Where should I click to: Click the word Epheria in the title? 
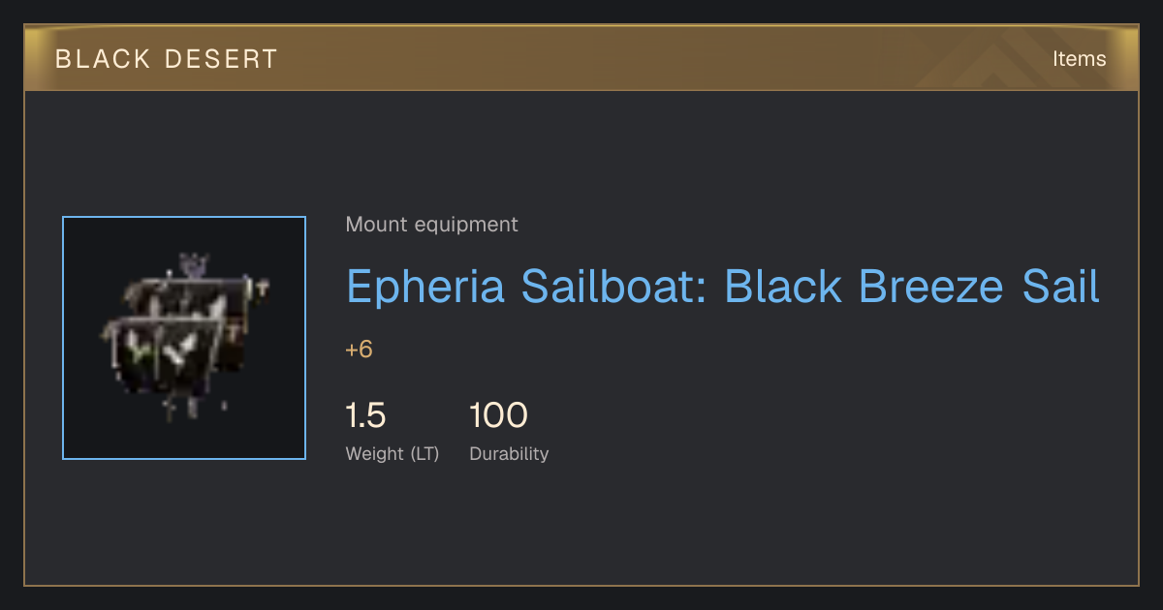[425, 287]
